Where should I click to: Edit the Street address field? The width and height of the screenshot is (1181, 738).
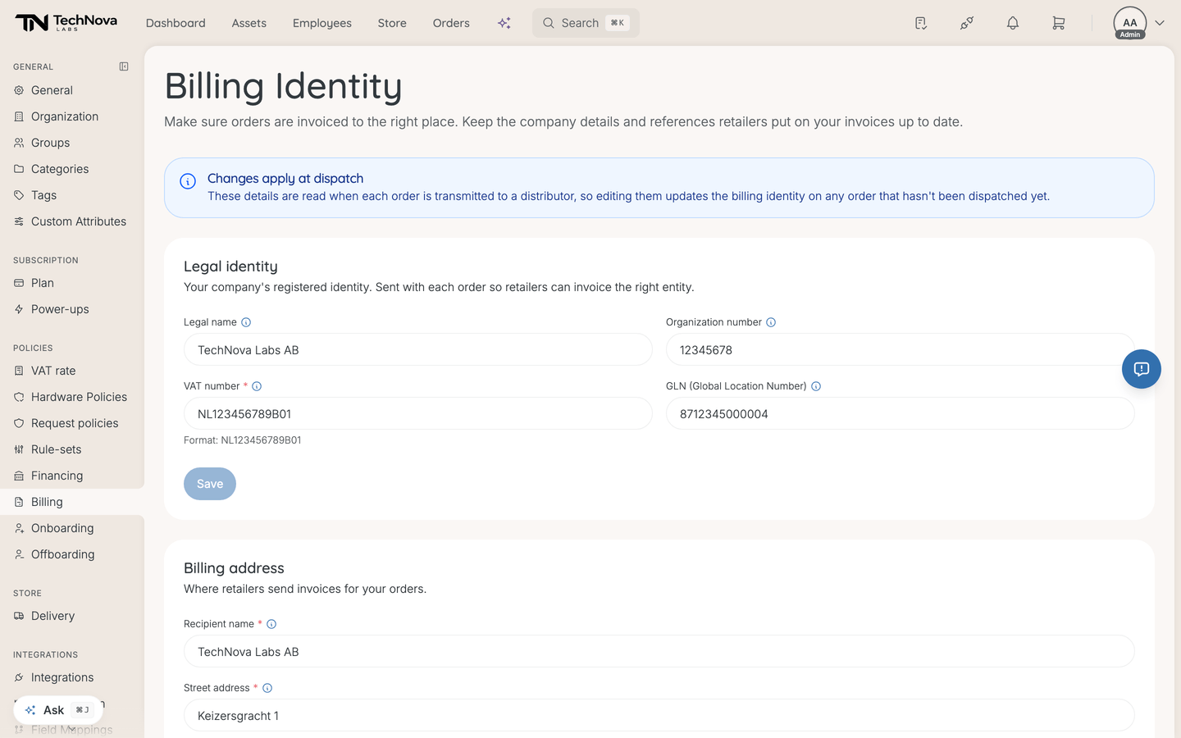659,715
